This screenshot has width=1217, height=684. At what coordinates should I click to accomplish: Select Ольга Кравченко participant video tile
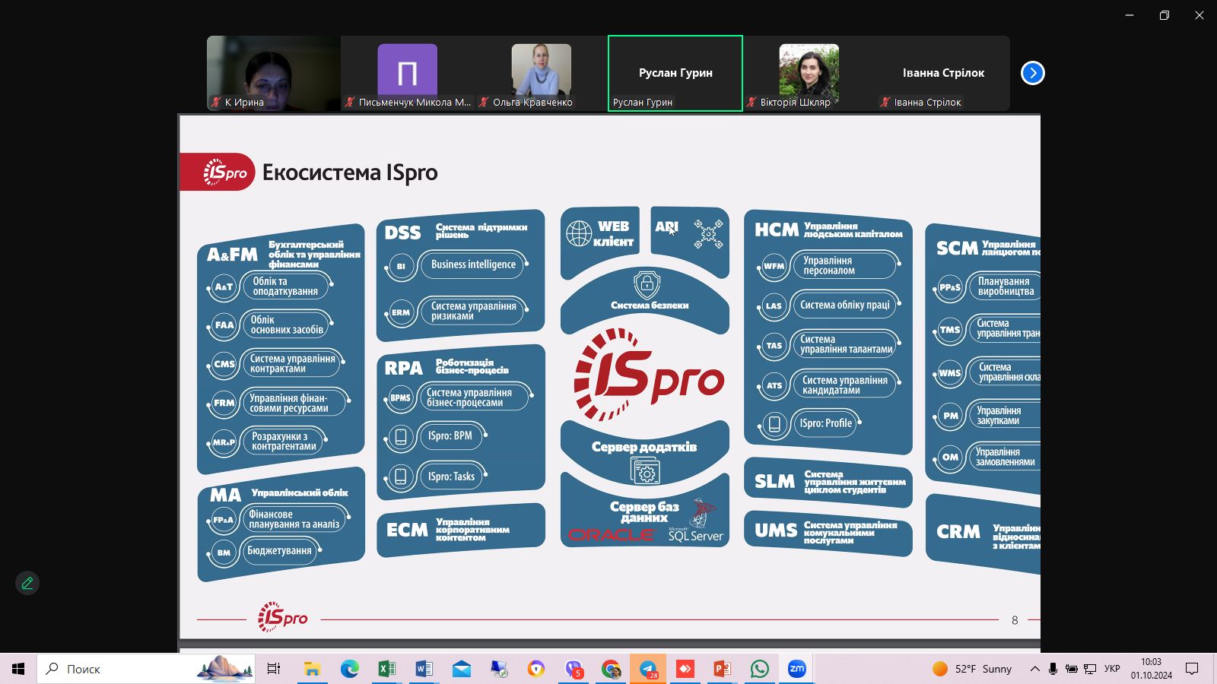point(542,73)
